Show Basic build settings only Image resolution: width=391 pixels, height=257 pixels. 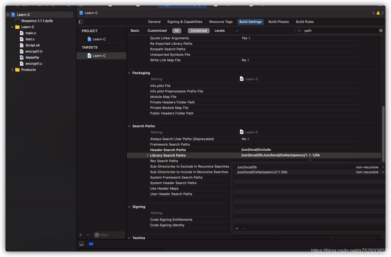pyautogui.click(x=135, y=31)
